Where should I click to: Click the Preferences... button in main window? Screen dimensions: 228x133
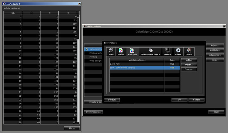coord(93,112)
